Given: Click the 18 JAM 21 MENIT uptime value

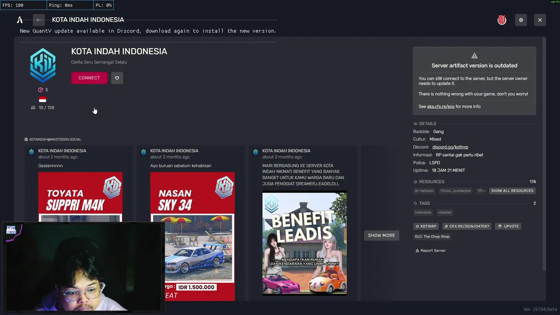Looking at the screenshot, I should click(448, 170).
